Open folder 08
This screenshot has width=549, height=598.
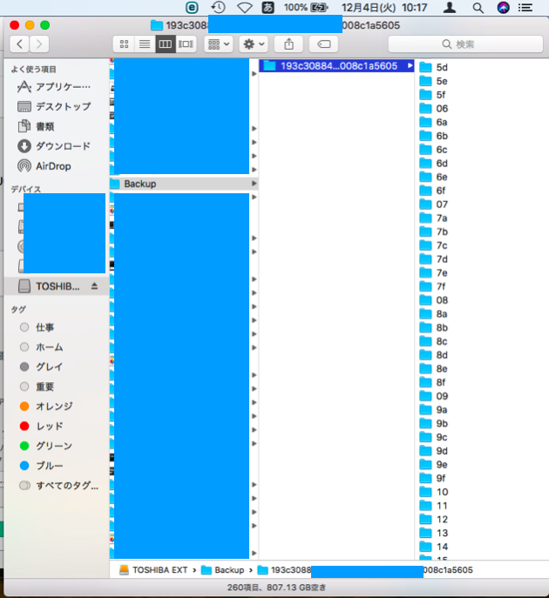point(434,300)
